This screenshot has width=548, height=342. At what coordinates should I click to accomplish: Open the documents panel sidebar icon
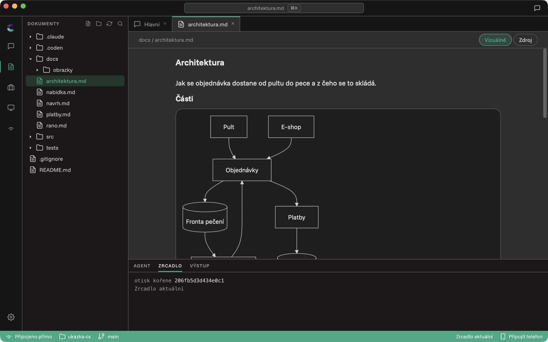[x=11, y=67]
